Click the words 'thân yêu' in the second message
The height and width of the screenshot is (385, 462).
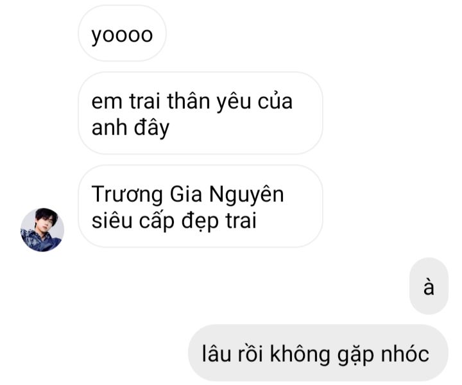coord(209,101)
